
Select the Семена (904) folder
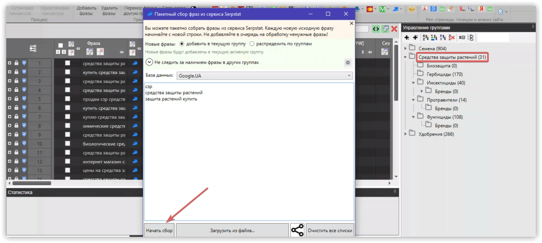(432, 48)
